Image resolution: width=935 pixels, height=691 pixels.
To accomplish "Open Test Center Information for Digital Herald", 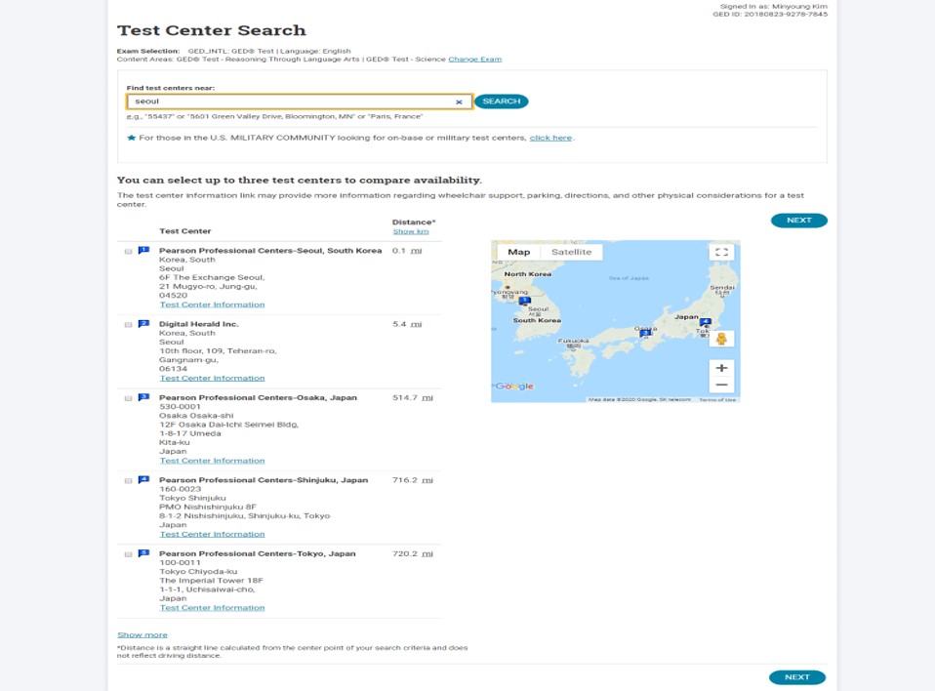I will [213, 378].
